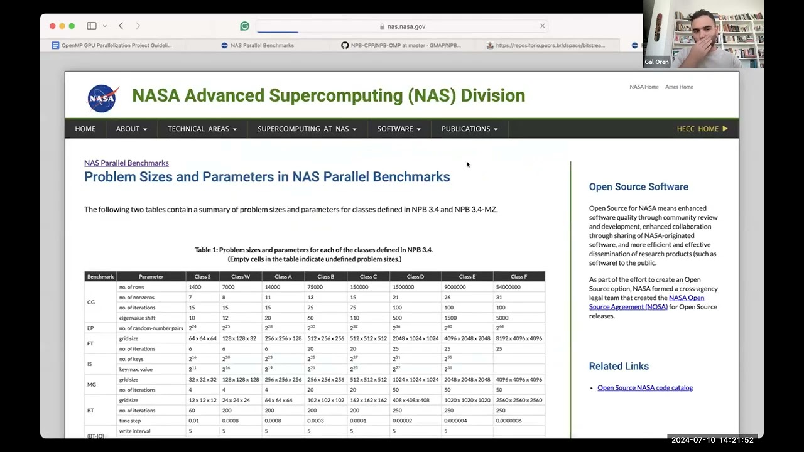The width and height of the screenshot is (804, 452).
Task: Click the Benchmark column header
Action: click(100, 276)
